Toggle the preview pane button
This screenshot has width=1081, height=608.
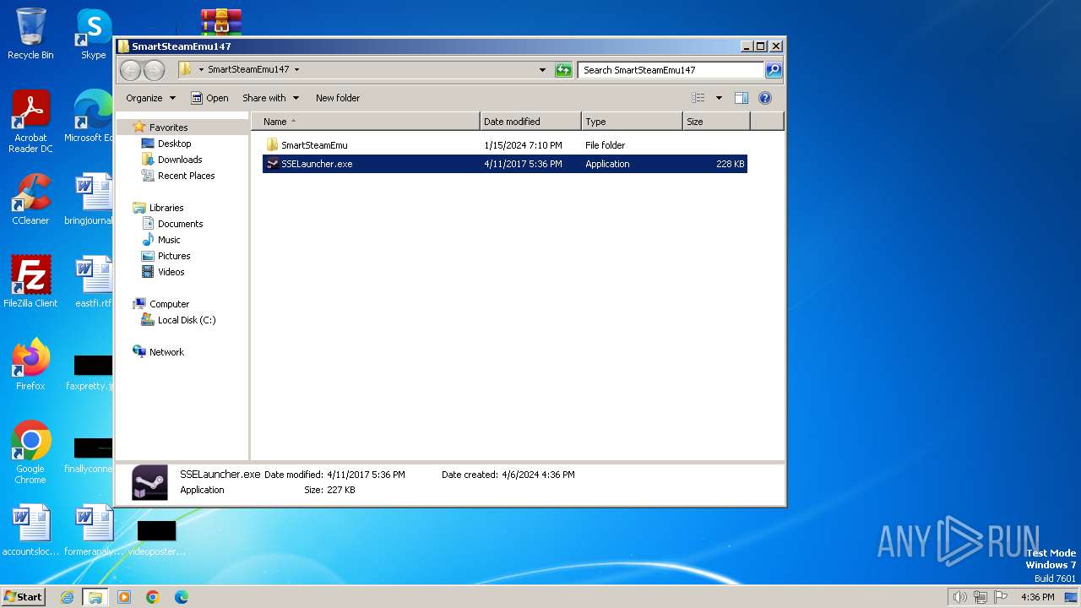(x=741, y=98)
